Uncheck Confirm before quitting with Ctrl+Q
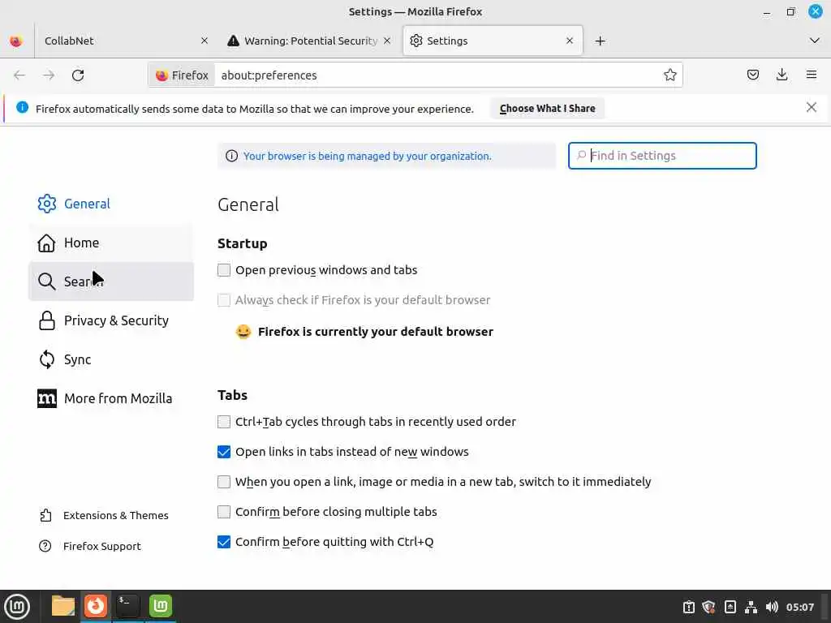This screenshot has height=623, width=831. point(224,542)
